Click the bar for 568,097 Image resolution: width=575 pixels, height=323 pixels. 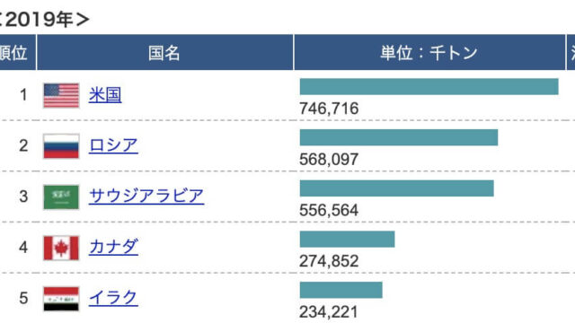tap(399, 137)
